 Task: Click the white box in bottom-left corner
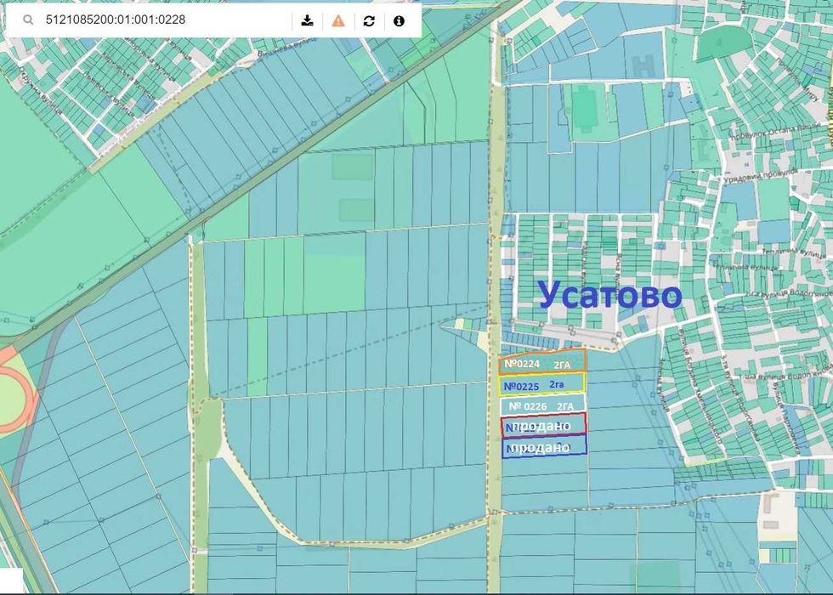11,581
